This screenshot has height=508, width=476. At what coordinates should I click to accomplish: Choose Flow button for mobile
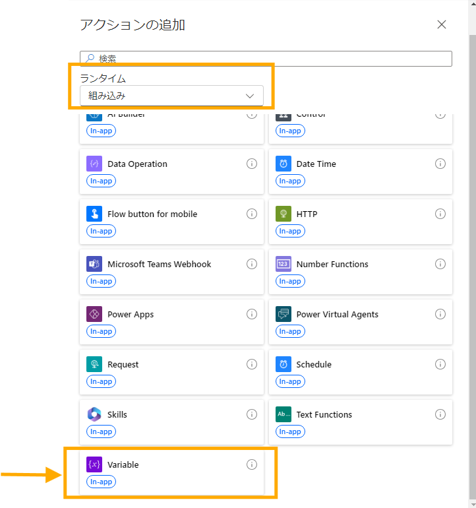[171, 222]
